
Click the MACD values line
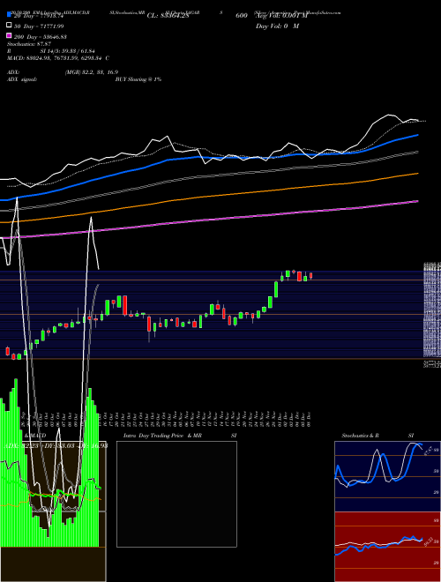point(58,58)
